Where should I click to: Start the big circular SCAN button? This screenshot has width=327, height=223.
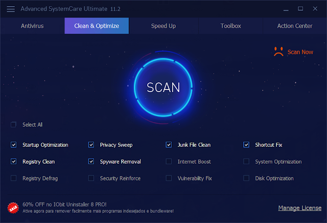pos(163,87)
